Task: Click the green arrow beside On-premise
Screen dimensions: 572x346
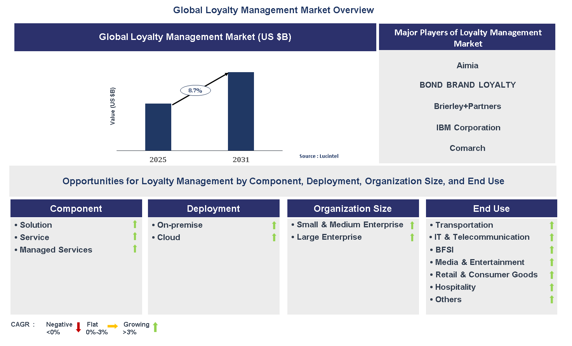Action: coord(274,225)
